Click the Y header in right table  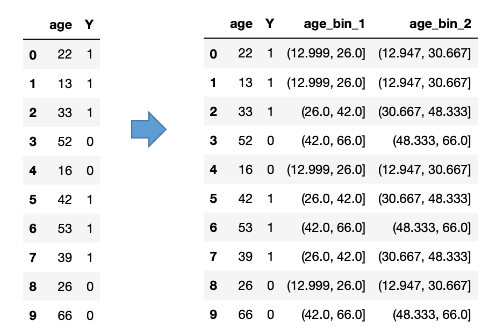tap(270, 24)
